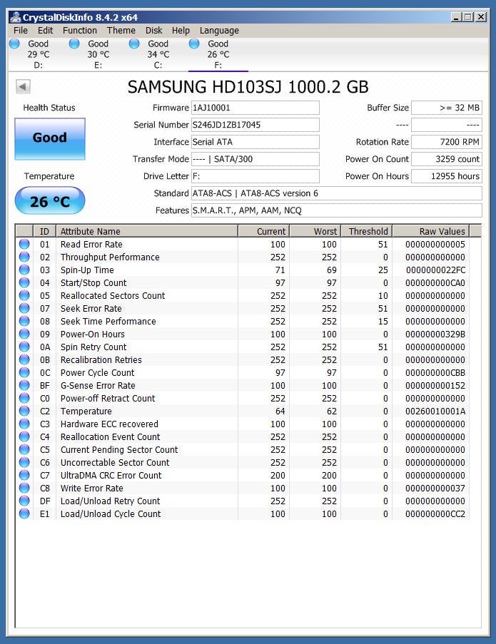
Task: Switch to Good 29 °C D: disk tab
Action: [38, 54]
